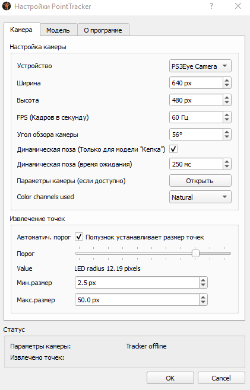Decrease Мин.размер value with down arrow
250x390 pixels.
(x=203, y=285)
